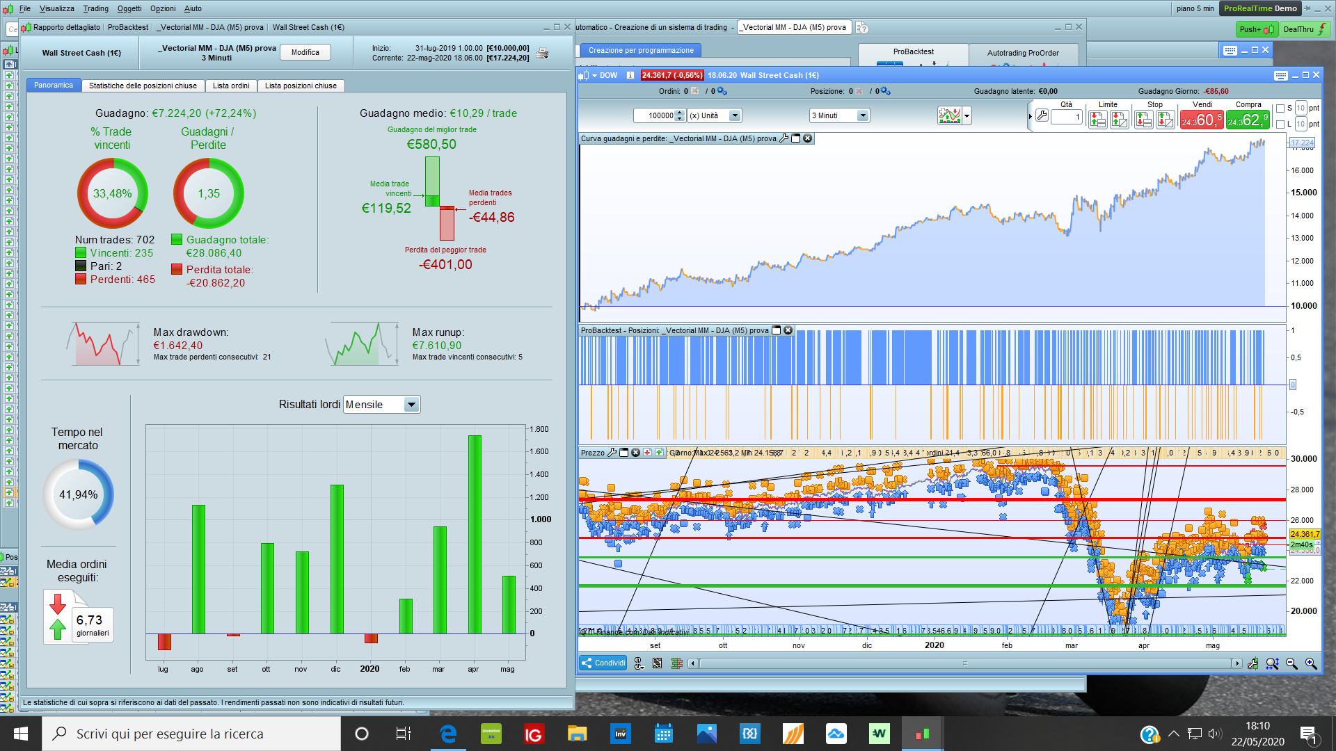Enable the L limit points checkbox
The image size is (1336, 751).
point(1280,124)
